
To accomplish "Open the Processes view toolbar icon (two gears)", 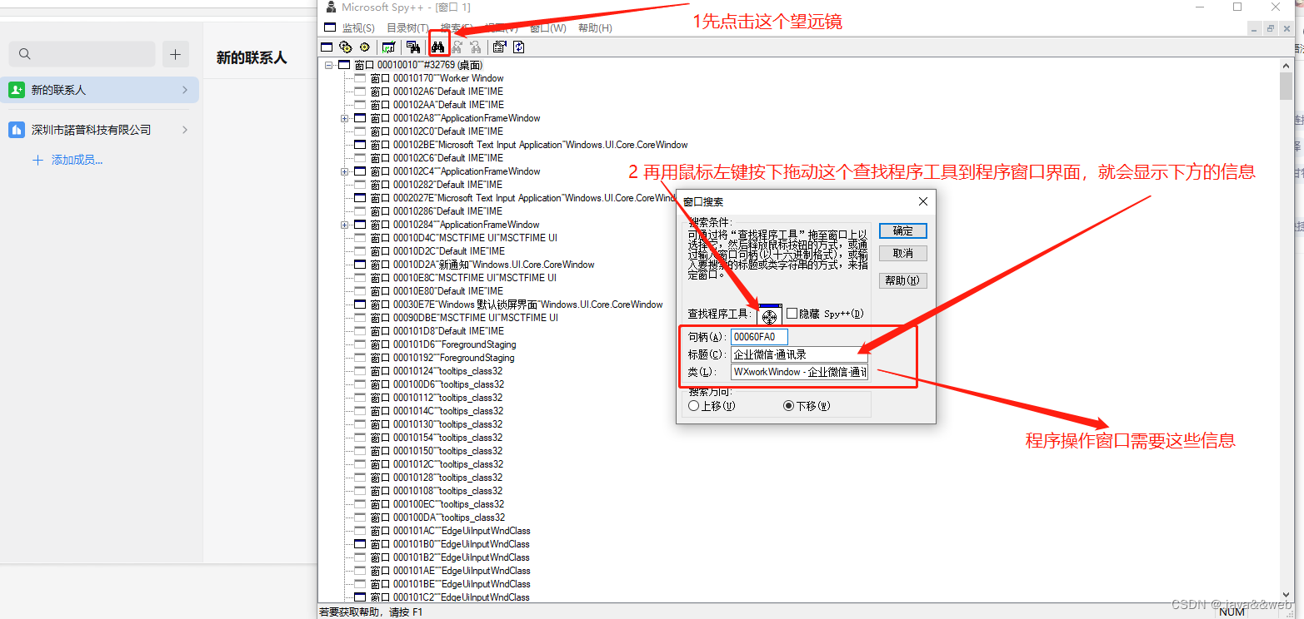I will pos(346,47).
